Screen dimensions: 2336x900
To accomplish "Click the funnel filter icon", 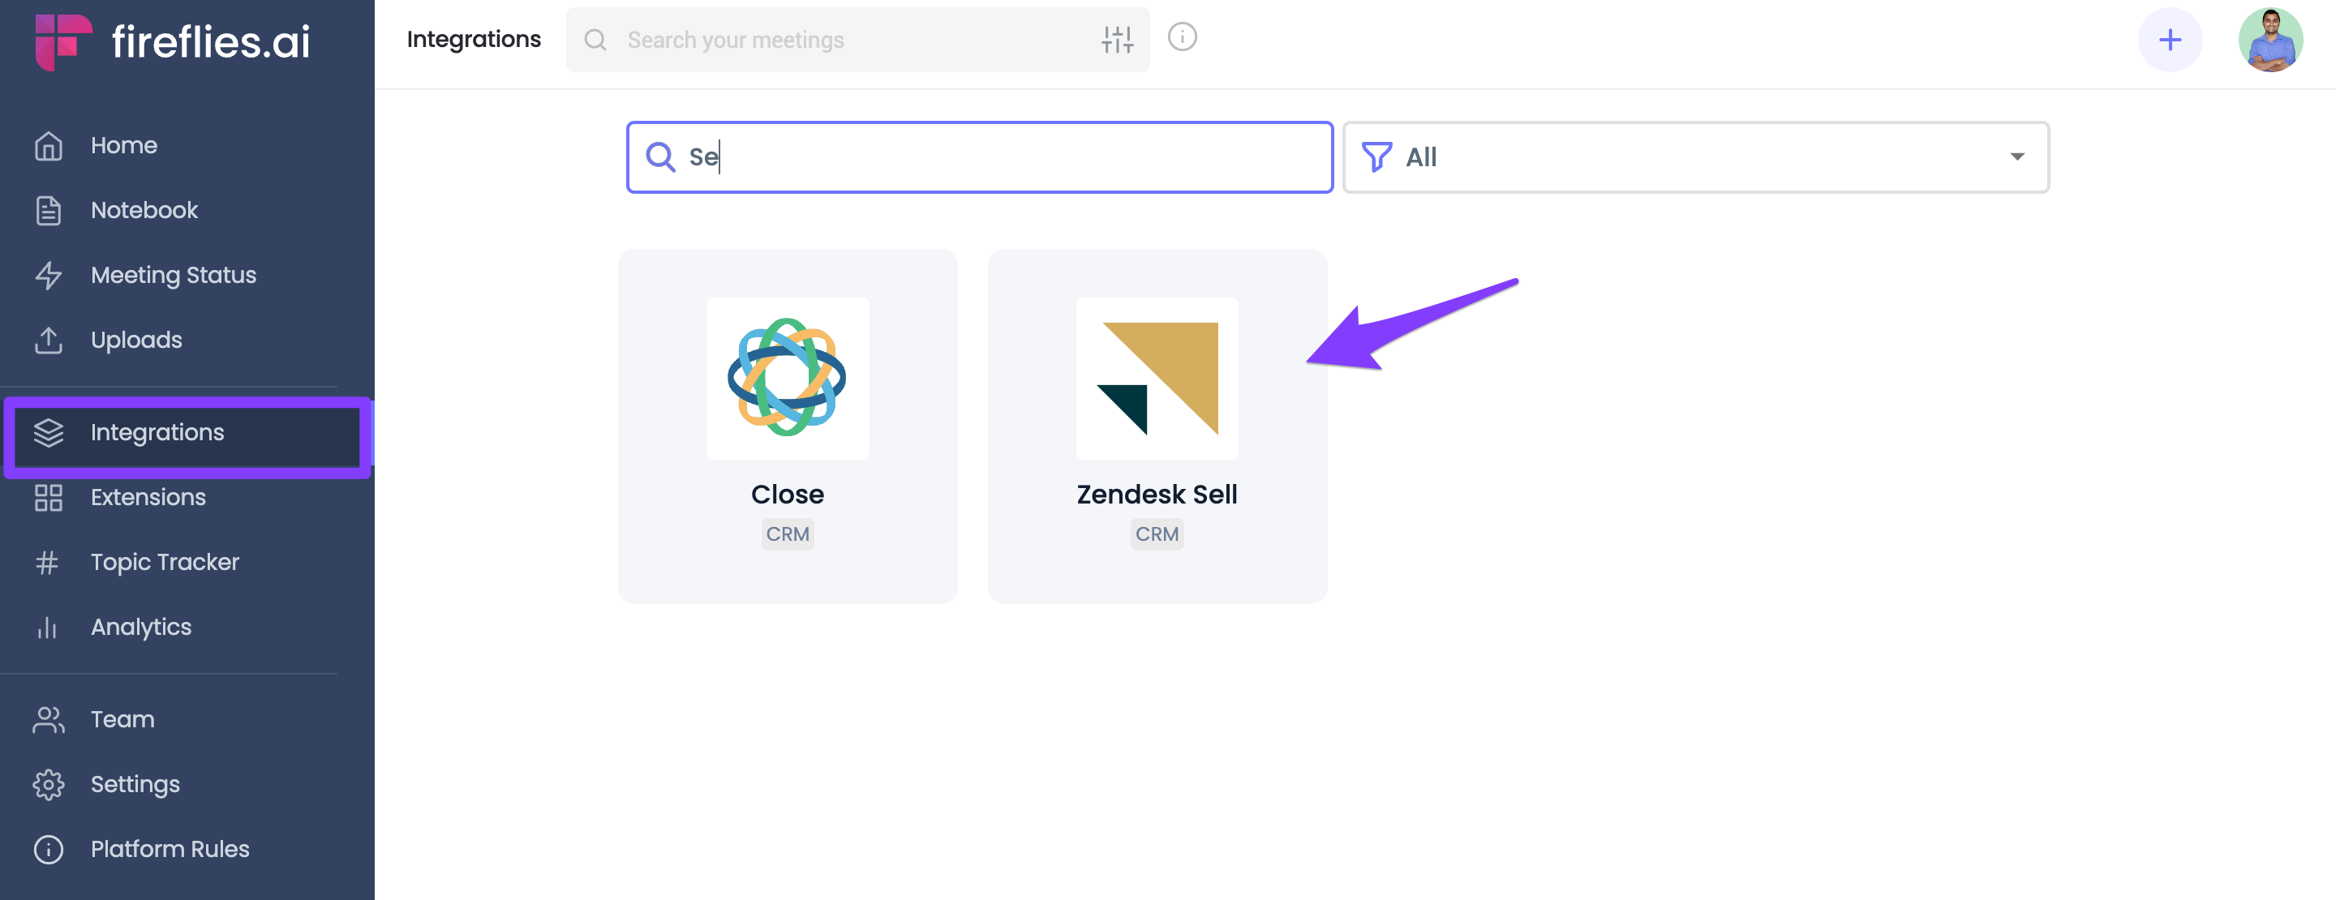I will click(1376, 156).
